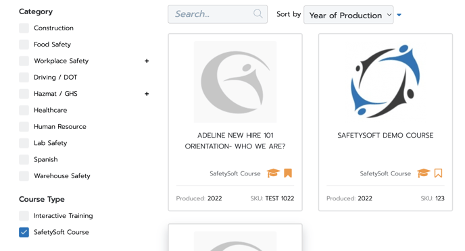Enable Interactive Training course type
This screenshot has height=251, width=465.
pyautogui.click(x=24, y=216)
